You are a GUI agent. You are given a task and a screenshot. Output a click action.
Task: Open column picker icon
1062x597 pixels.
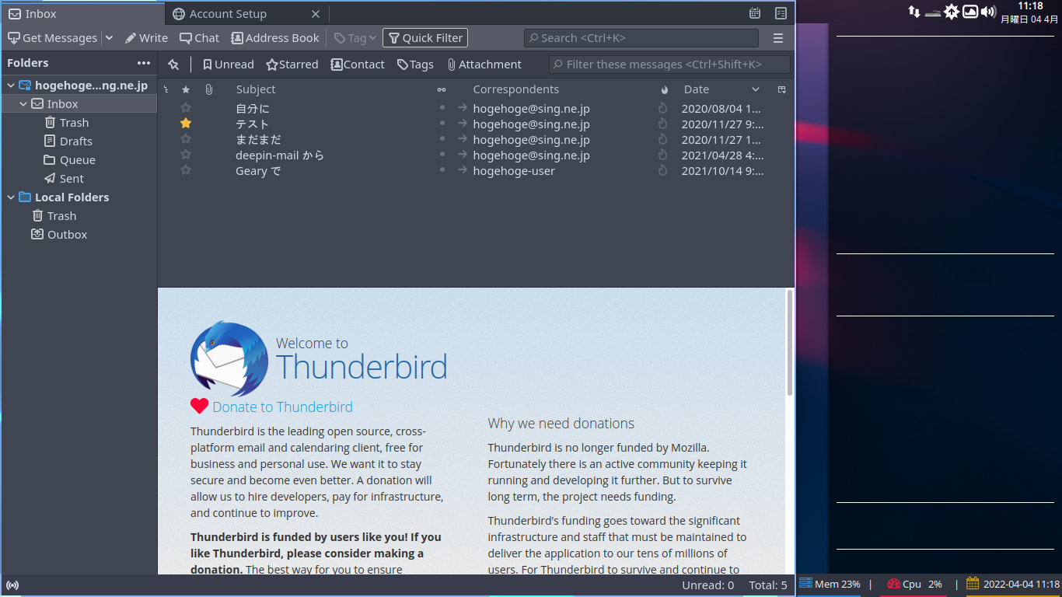pos(782,89)
